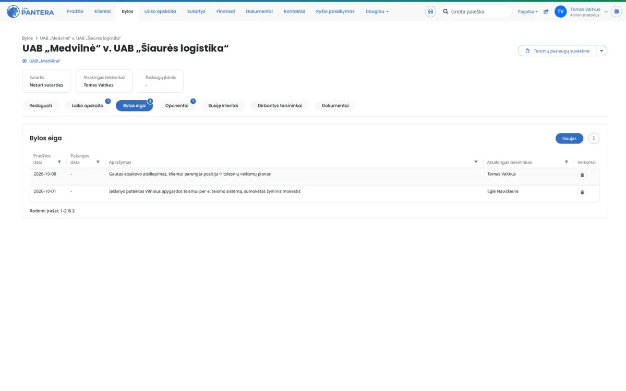Click the "Rodomi įrašai: 1-2 iš 2" text
The image size is (626, 391).
coord(52,211)
